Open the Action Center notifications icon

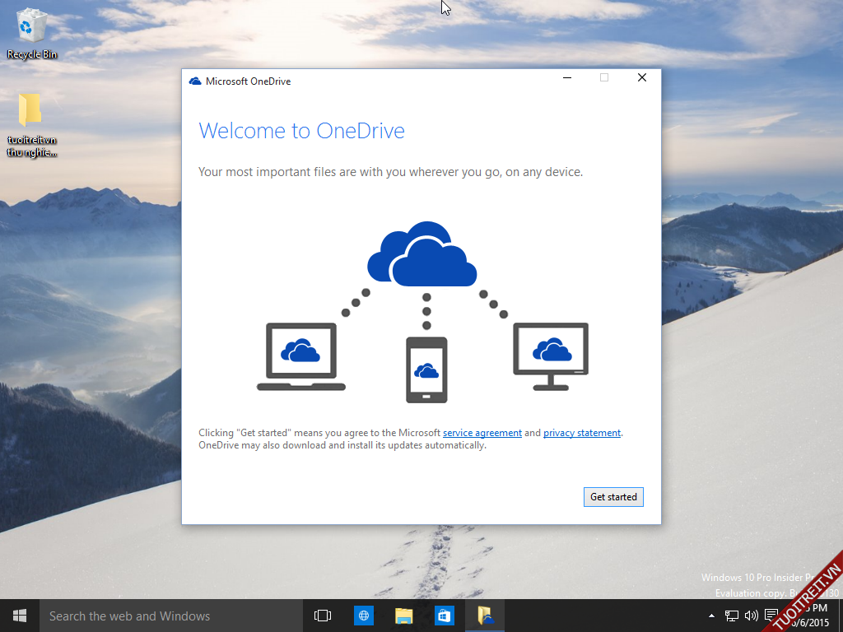coord(771,615)
